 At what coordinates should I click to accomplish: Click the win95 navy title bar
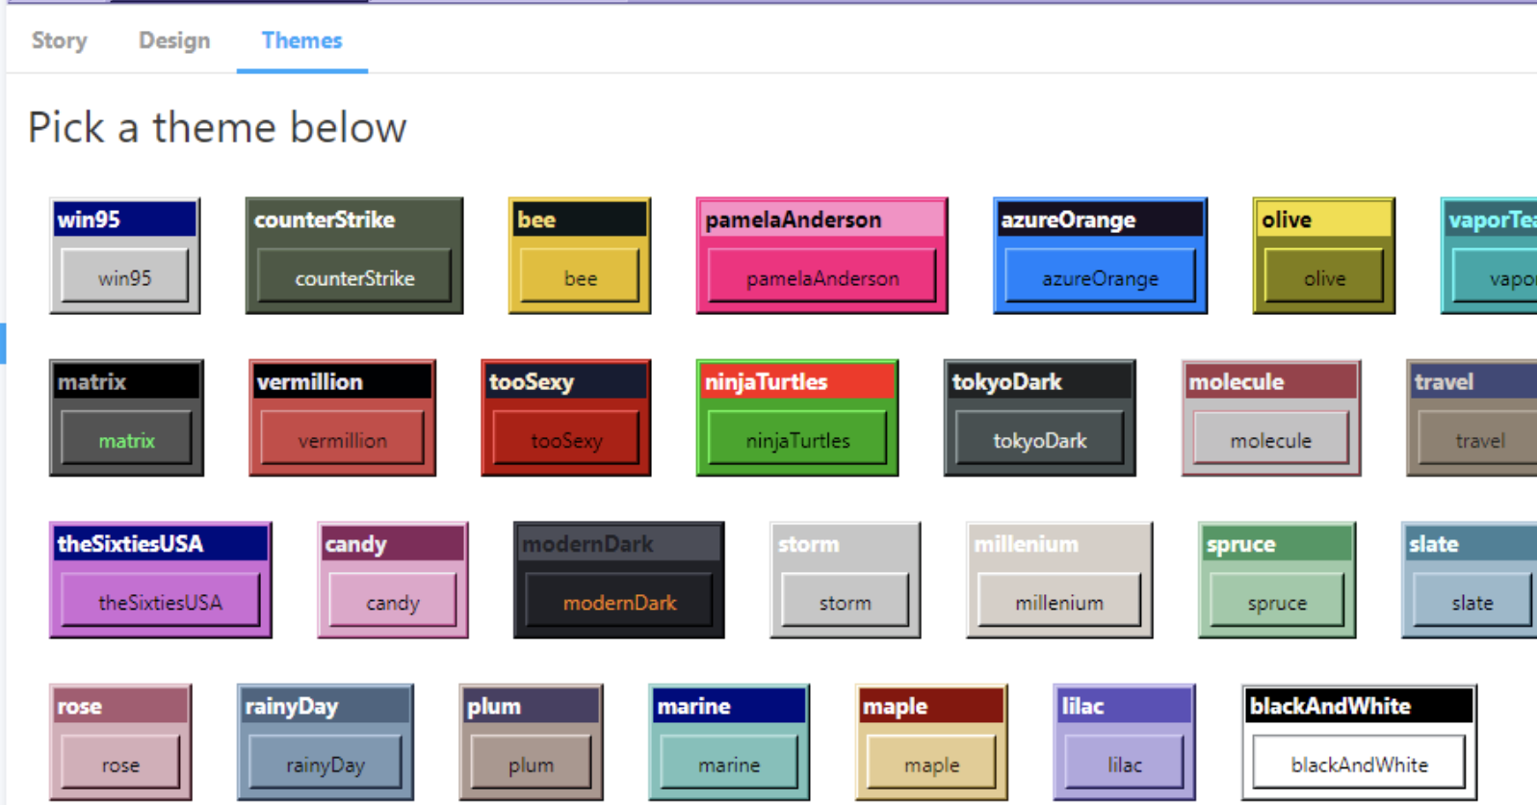(125, 220)
